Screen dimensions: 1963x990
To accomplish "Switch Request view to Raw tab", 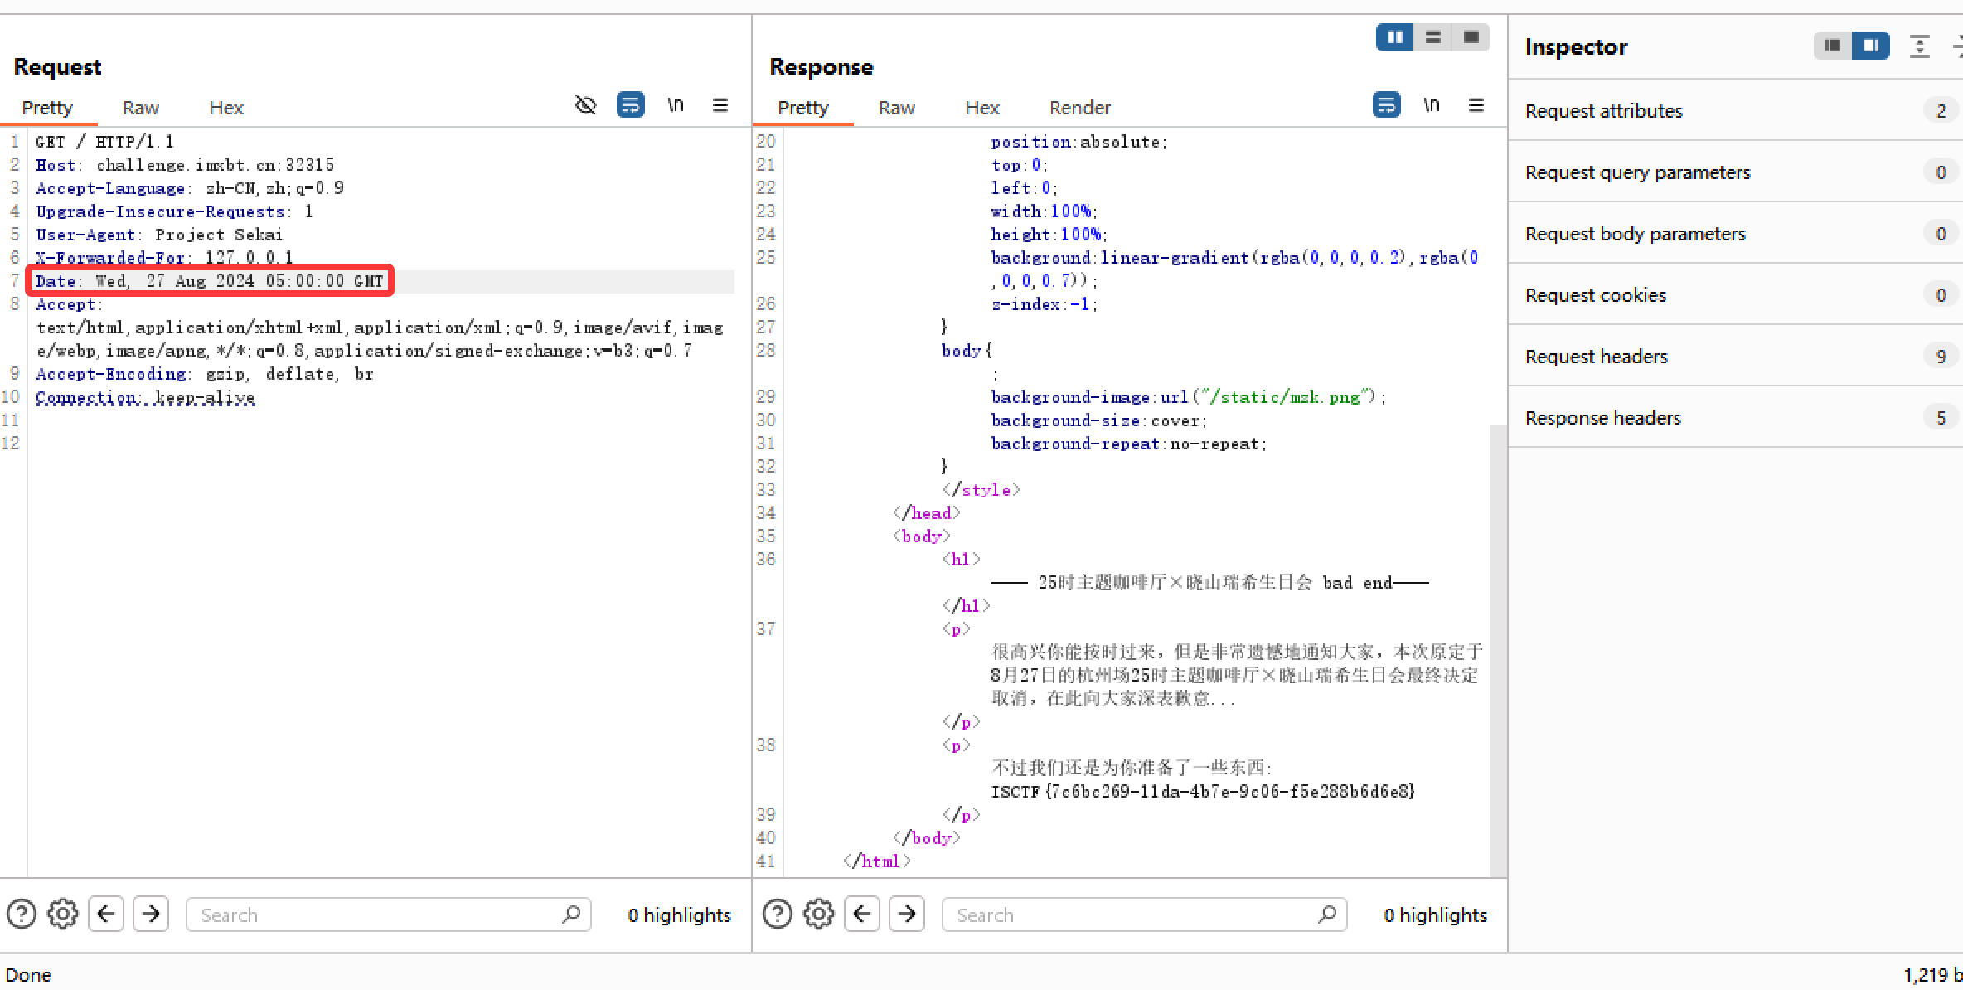I will 140,108.
